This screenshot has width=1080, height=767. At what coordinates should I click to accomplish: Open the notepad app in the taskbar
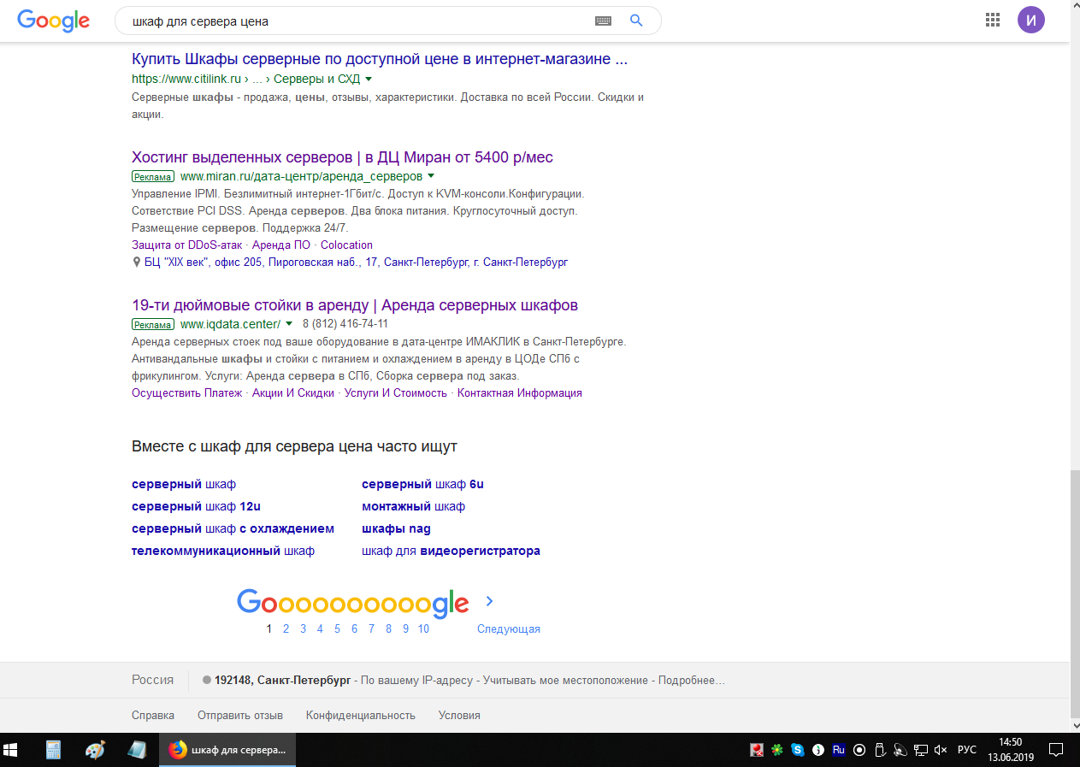(x=136, y=750)
